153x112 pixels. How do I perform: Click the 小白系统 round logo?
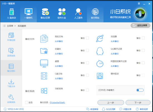click(140, 14)
